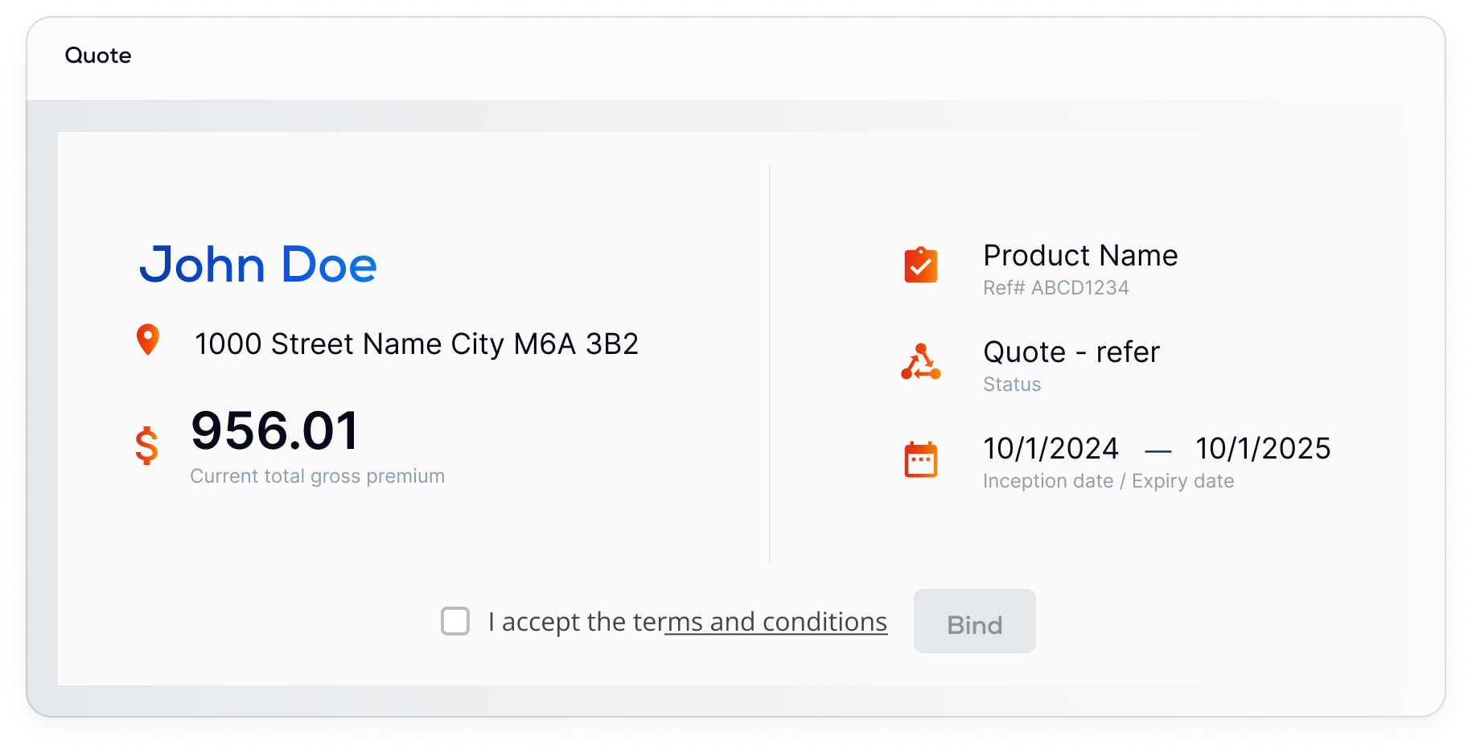Click the red location pin icon
This screenshot has height=753, width=1472.
[148, 339]
